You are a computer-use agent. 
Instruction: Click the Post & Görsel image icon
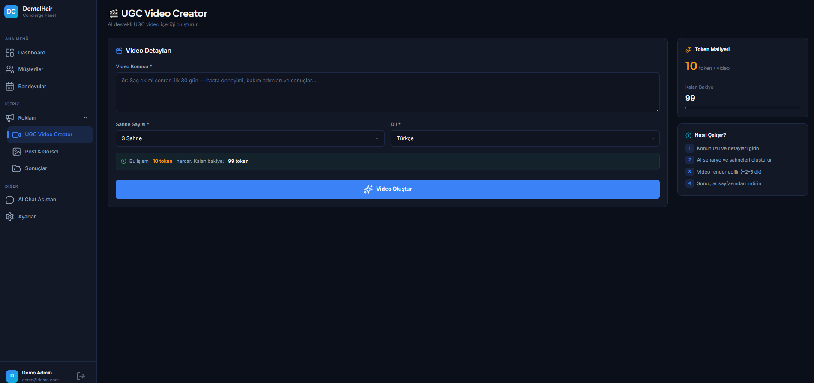[x=17, y=152]
